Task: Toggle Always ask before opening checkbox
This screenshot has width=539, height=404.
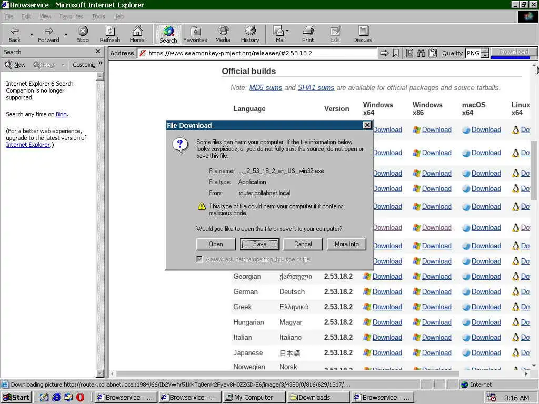Action: 199,259
